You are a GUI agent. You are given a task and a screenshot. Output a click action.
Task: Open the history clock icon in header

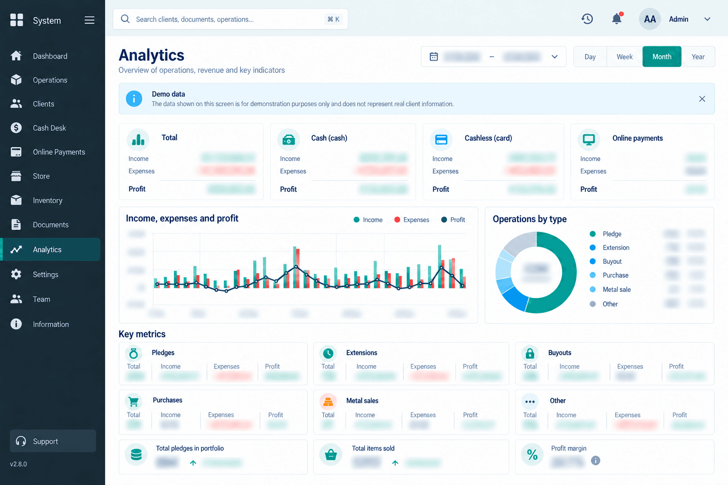tap(587, 19)
